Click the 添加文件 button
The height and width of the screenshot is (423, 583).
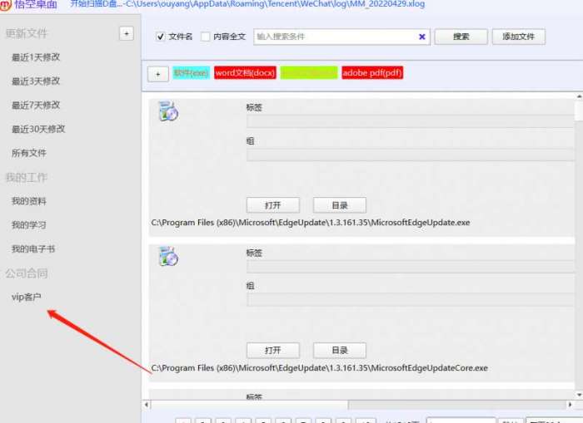(518, 37)
